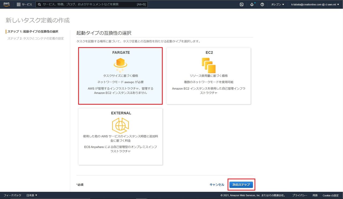Click 次のステップ button
This screenshot has width=343, height=199.
click(x=241, y=185)
